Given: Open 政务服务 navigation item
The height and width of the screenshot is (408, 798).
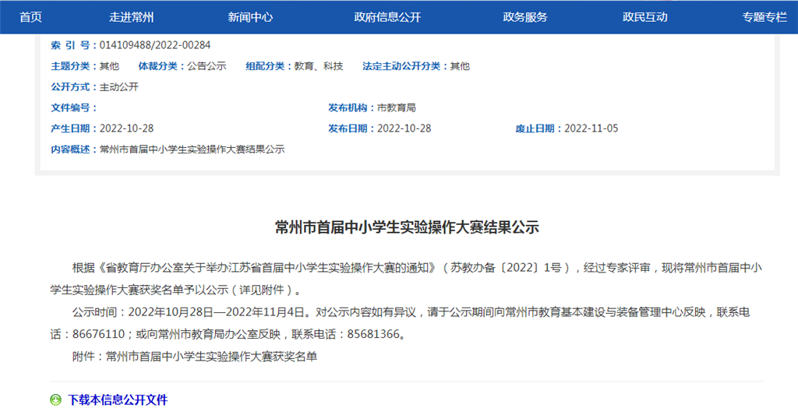Looking at the screenshot, I should coord(525,17).
